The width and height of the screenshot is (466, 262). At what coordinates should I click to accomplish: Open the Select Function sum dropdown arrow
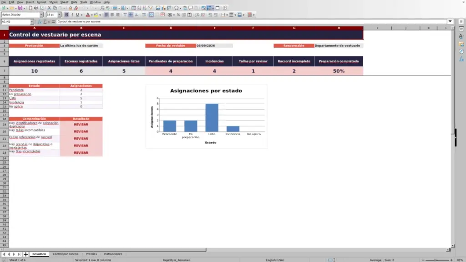coord(49,22)
